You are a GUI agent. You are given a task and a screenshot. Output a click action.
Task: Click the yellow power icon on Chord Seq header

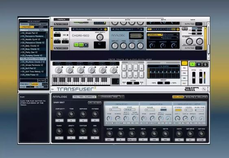(105, 29)
